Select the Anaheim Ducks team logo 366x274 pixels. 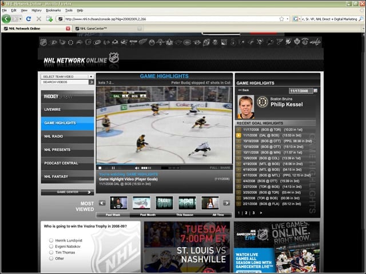(x=53, y=42)
